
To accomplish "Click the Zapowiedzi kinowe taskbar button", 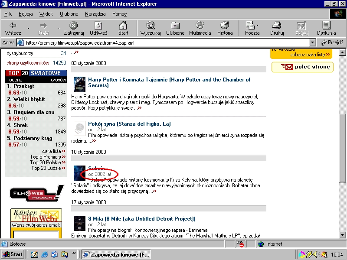I will 116,255.
